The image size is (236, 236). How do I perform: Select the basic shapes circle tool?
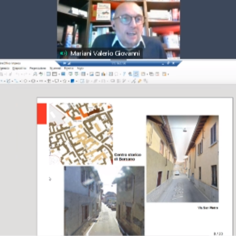(x=25, y=81)
